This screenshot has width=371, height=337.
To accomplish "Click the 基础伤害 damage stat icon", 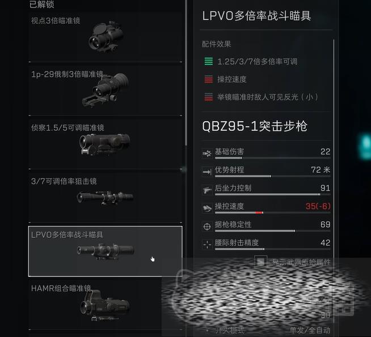I will click(207, 153).
